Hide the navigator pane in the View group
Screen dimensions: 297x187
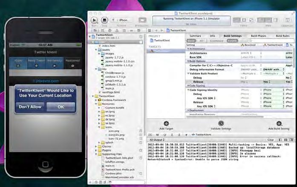[261, 20]
